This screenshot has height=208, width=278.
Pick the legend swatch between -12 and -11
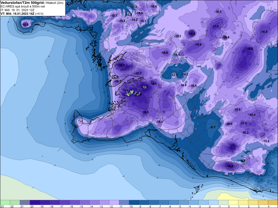(114, 202)
